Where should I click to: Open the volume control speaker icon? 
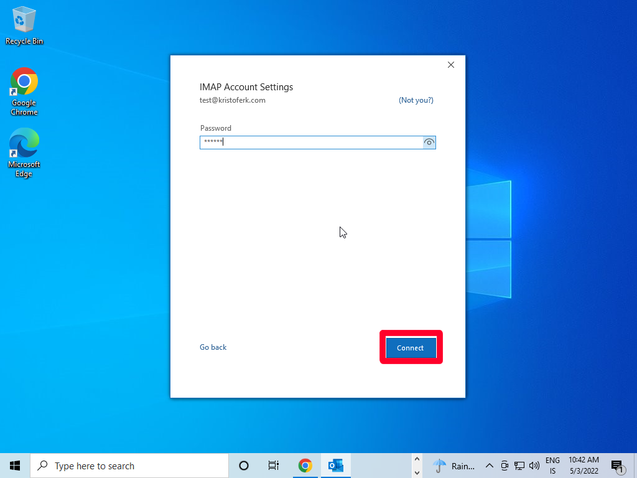coord(534,466)
